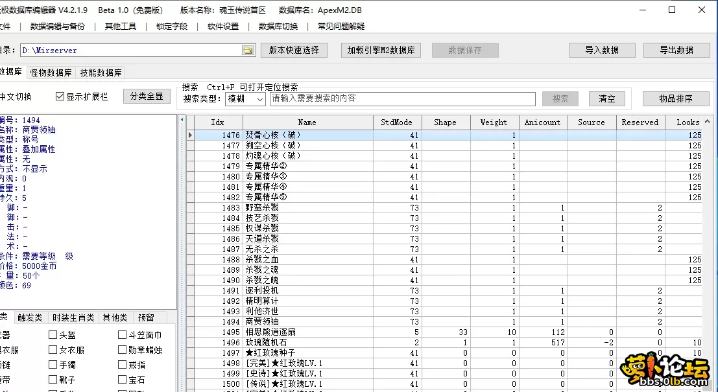Load the engine with 加载引擎M2数据库
Viewport: 718px width, 392px height.
pos(379,49)
